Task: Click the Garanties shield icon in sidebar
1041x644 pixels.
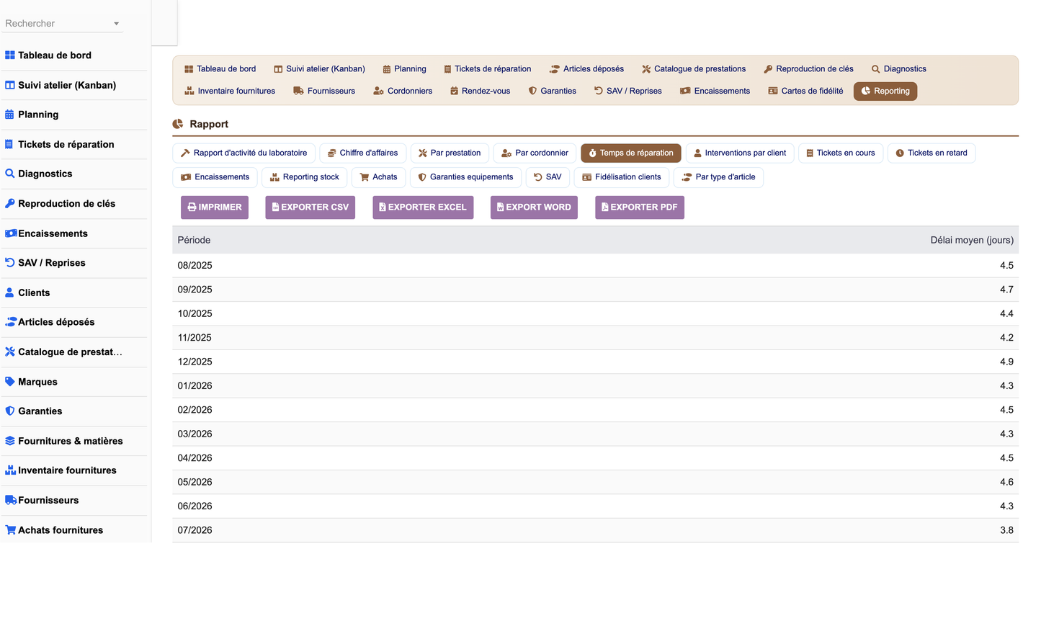Action: pyautogui.click(x=10, y=411)
